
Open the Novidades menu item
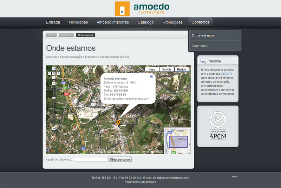pos(78,22)
